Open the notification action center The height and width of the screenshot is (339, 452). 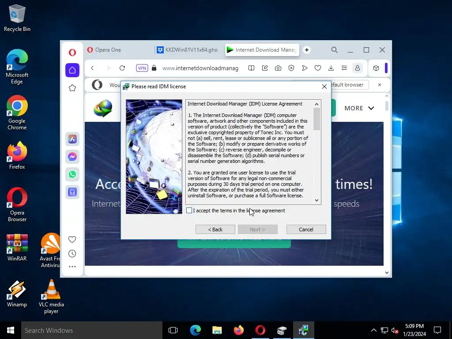click(x=437, y=330)
